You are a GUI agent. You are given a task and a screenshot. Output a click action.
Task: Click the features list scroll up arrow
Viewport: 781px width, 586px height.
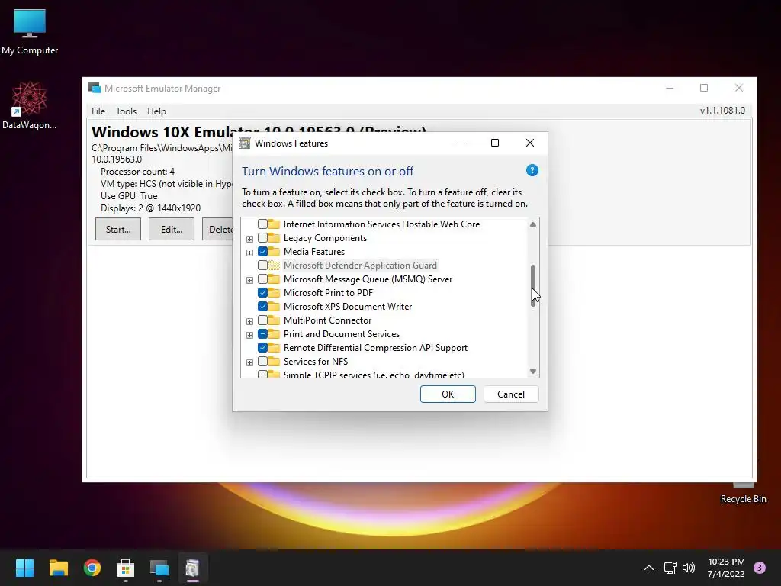coord(533,224)
